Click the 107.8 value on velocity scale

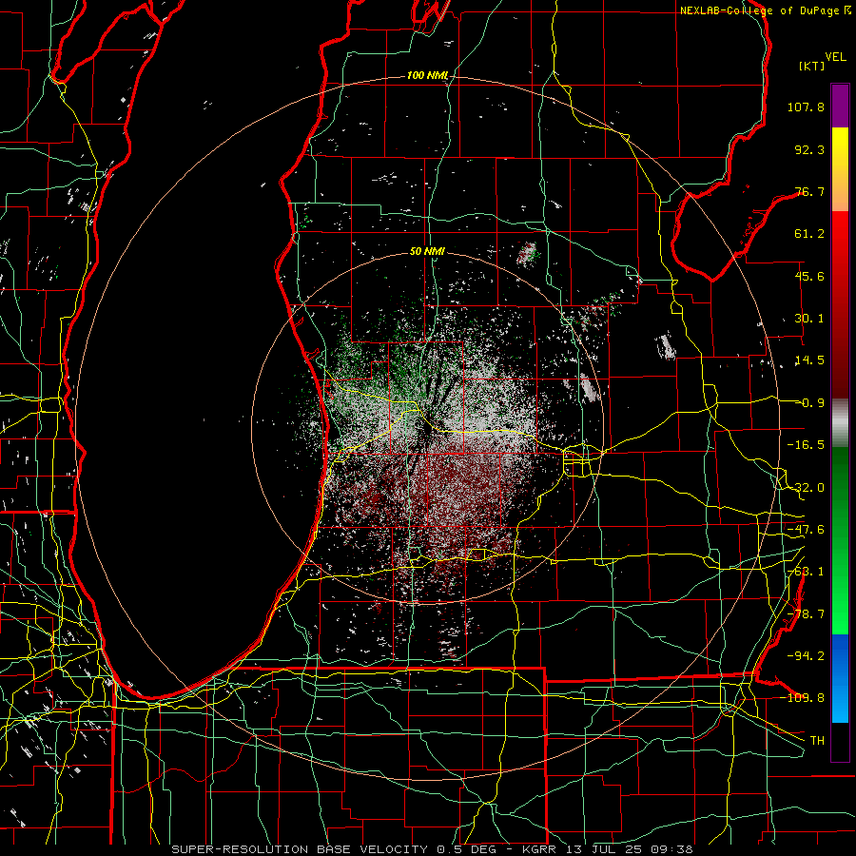(x=806, y=107)
